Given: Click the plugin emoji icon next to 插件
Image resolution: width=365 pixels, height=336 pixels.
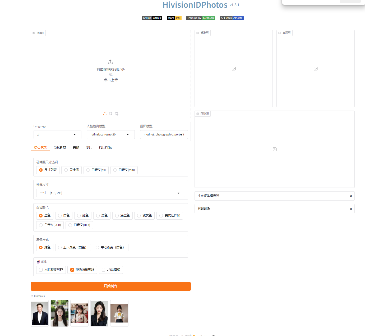Looking at the screenshot, I should (x=38, y=262).
